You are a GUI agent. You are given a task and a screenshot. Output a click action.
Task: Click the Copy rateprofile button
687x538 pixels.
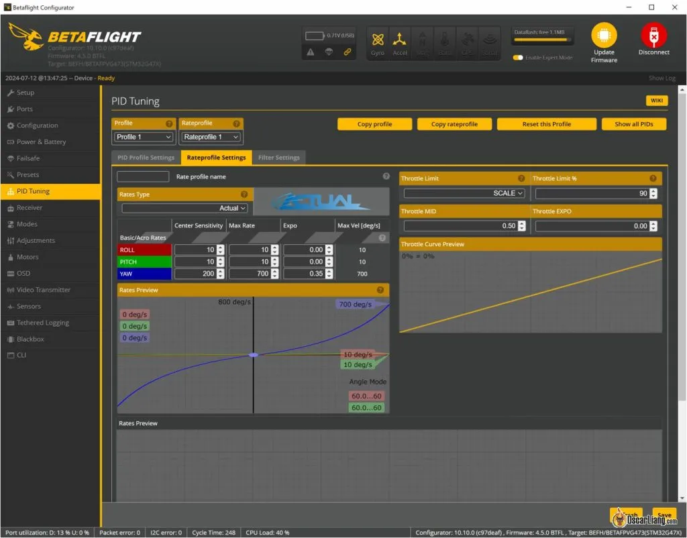click(454, 124)
